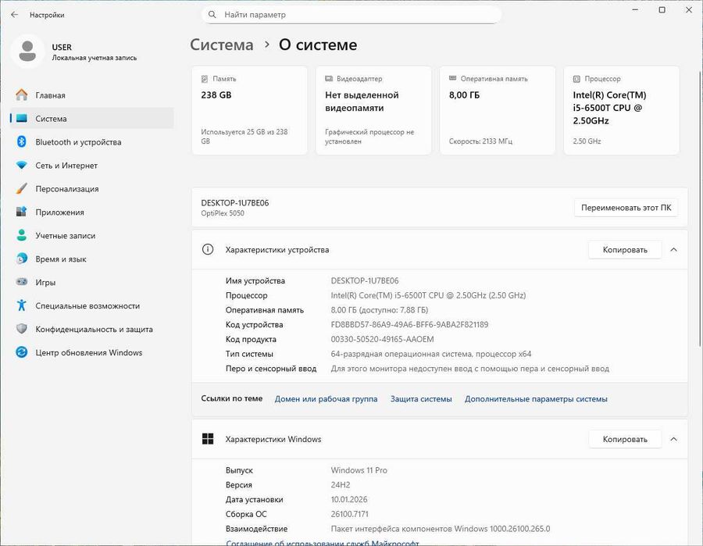Open Privacy and security settings

(x=94, y=330)
